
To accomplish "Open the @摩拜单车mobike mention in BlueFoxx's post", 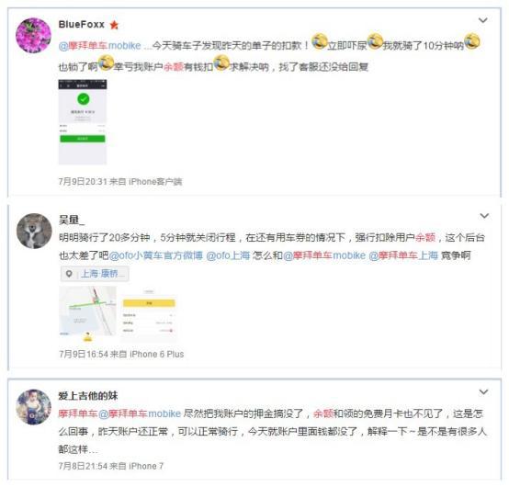I will (x=99, y=45).
